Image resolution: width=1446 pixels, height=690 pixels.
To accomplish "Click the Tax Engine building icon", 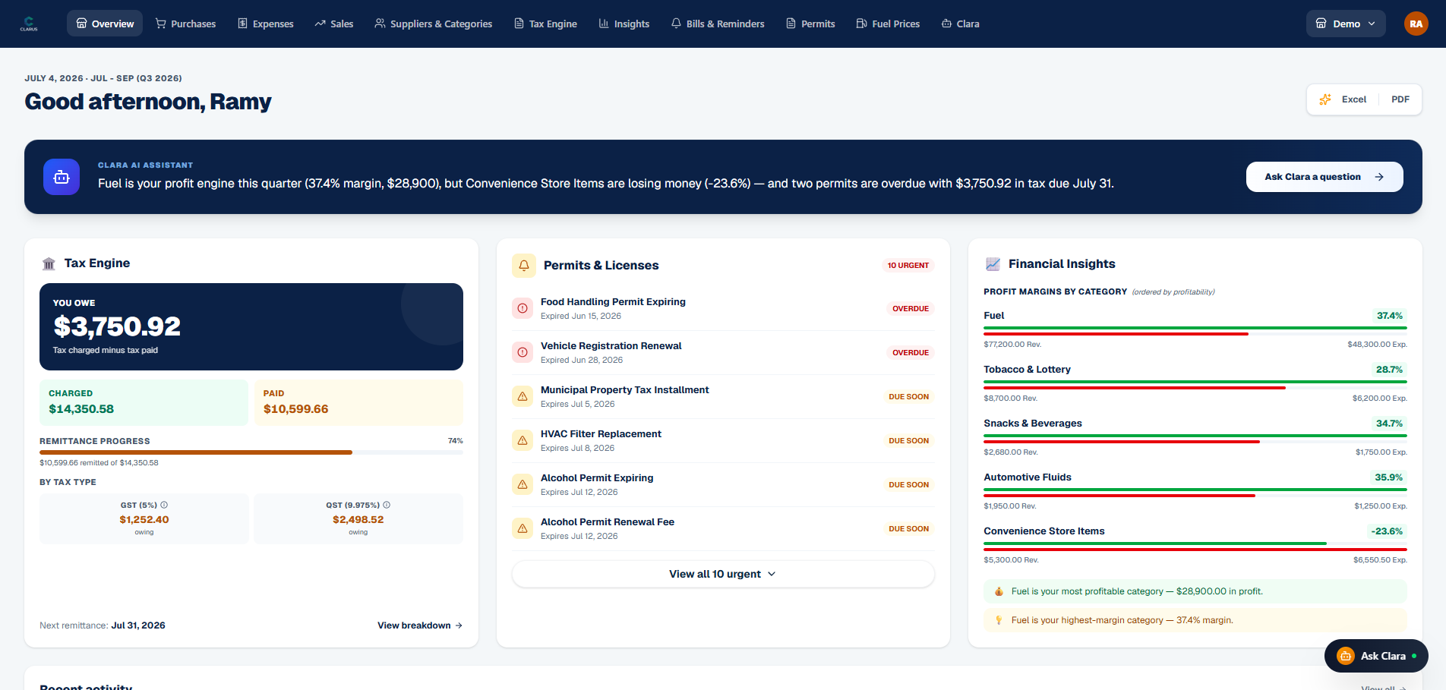I will pyautogui.click(x=49, y=263).
